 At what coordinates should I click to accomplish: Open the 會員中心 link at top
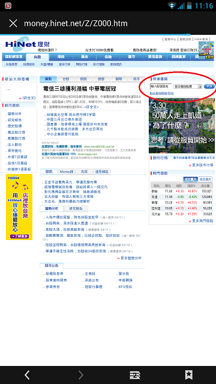coord(170,39)
